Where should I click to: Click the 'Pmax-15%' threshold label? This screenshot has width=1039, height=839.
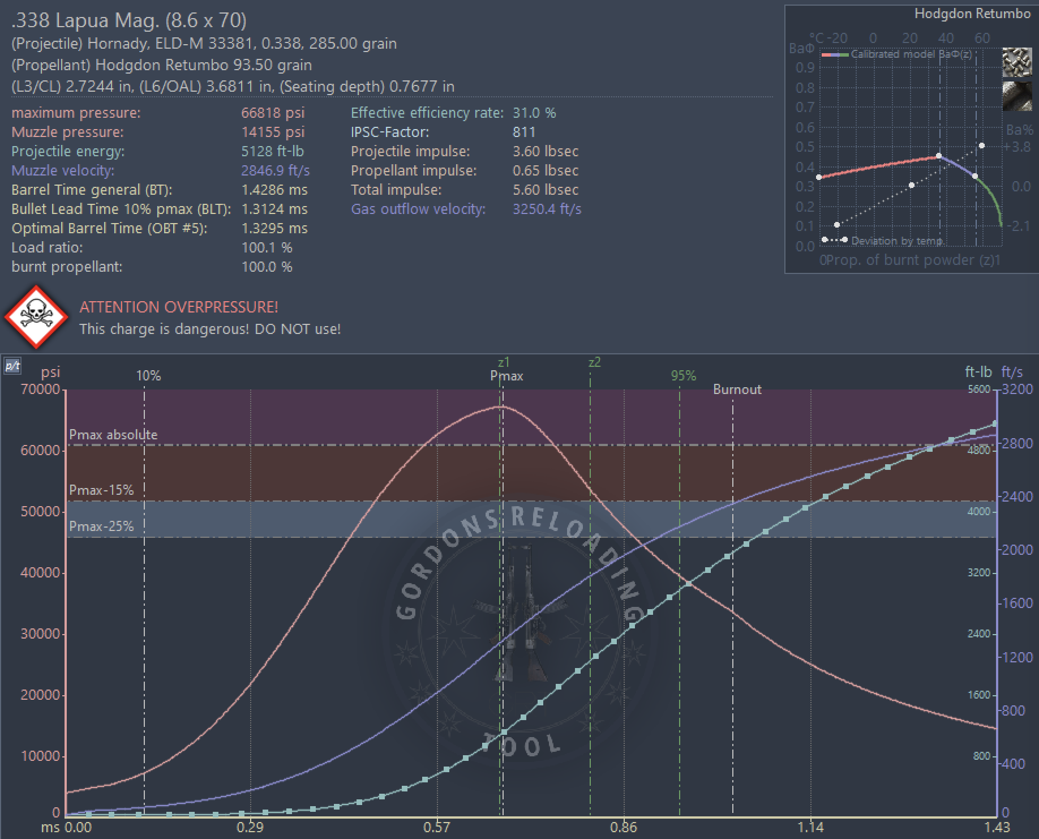(x=101, y=490)
